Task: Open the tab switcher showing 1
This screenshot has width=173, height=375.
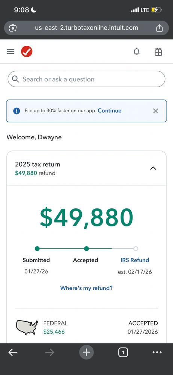Action: coord(123,352)
